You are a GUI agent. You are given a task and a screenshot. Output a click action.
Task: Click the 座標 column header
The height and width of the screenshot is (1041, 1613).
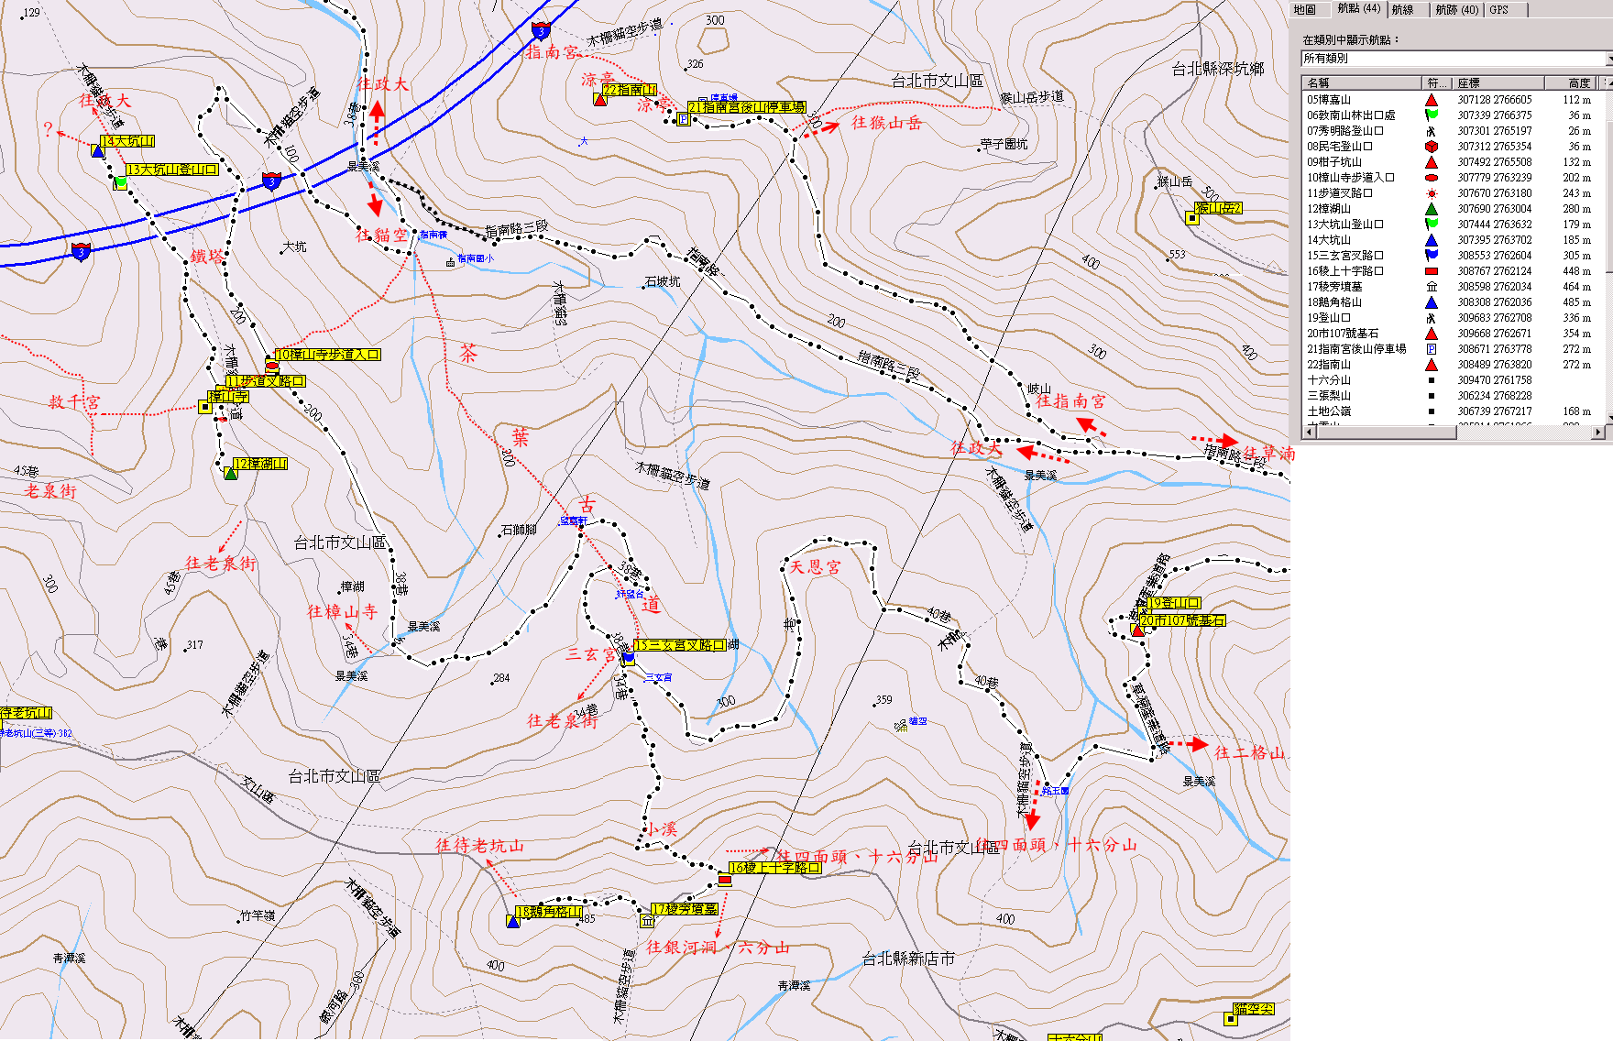[1497, 83]
